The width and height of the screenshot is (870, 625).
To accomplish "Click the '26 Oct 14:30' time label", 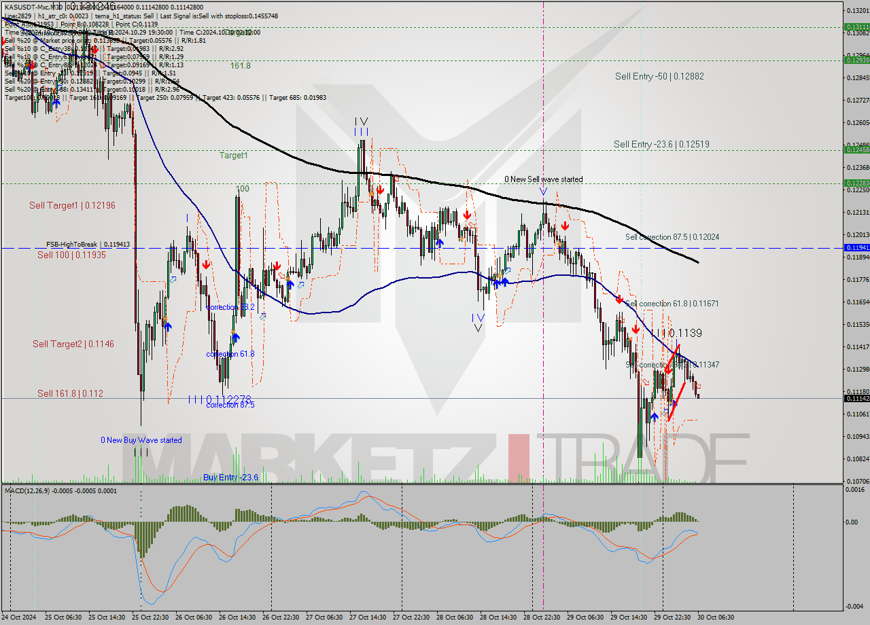I will [237, 618].
